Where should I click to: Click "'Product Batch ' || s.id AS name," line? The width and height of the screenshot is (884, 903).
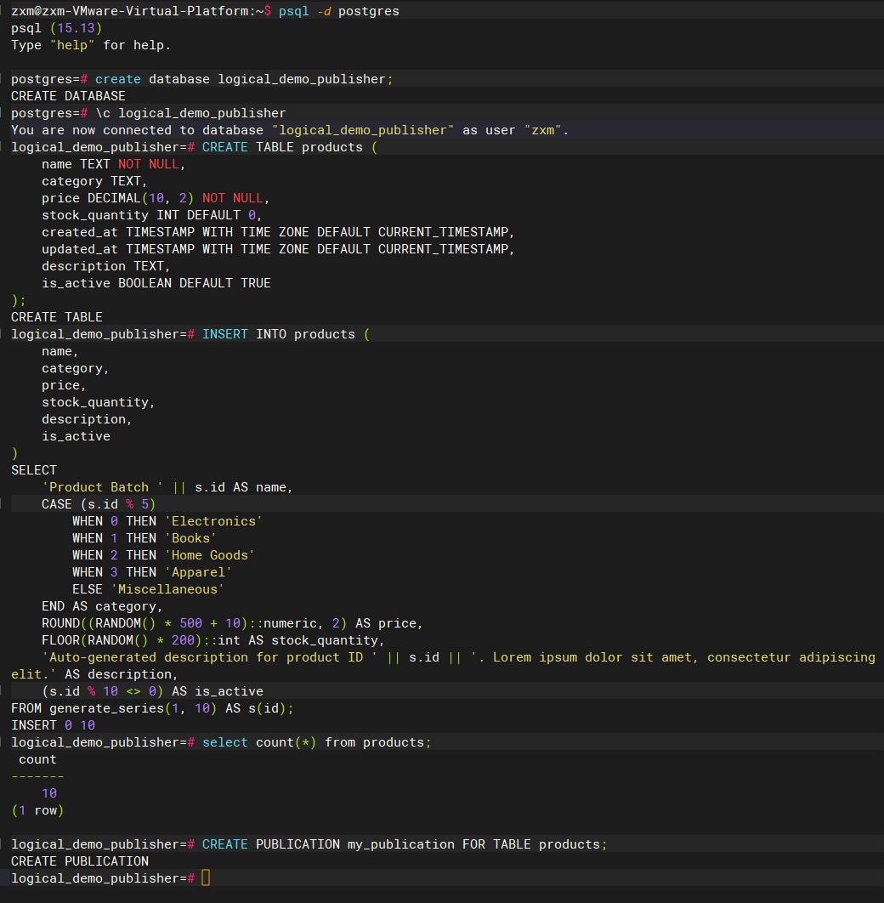click(167, 487)
